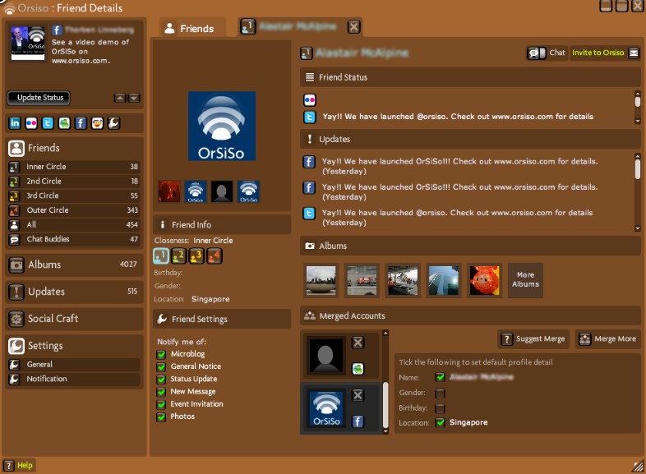Click Suggest Merge button
The height and width of the screenshot is (474, 646).
pyautogui.click(x=533, y=339)
